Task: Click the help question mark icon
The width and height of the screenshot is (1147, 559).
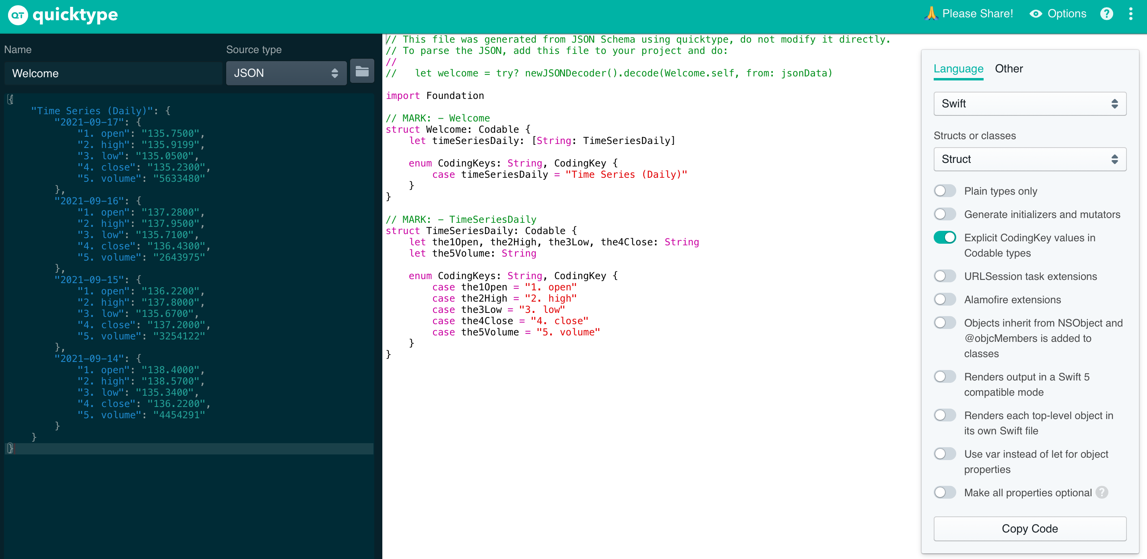Action: coord(1106,14)
